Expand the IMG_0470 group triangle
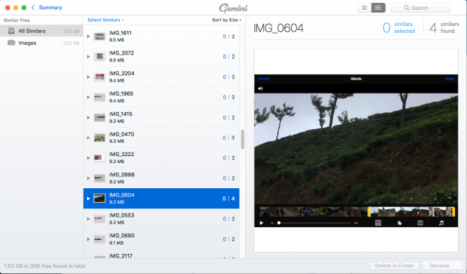 pos(89,137)
